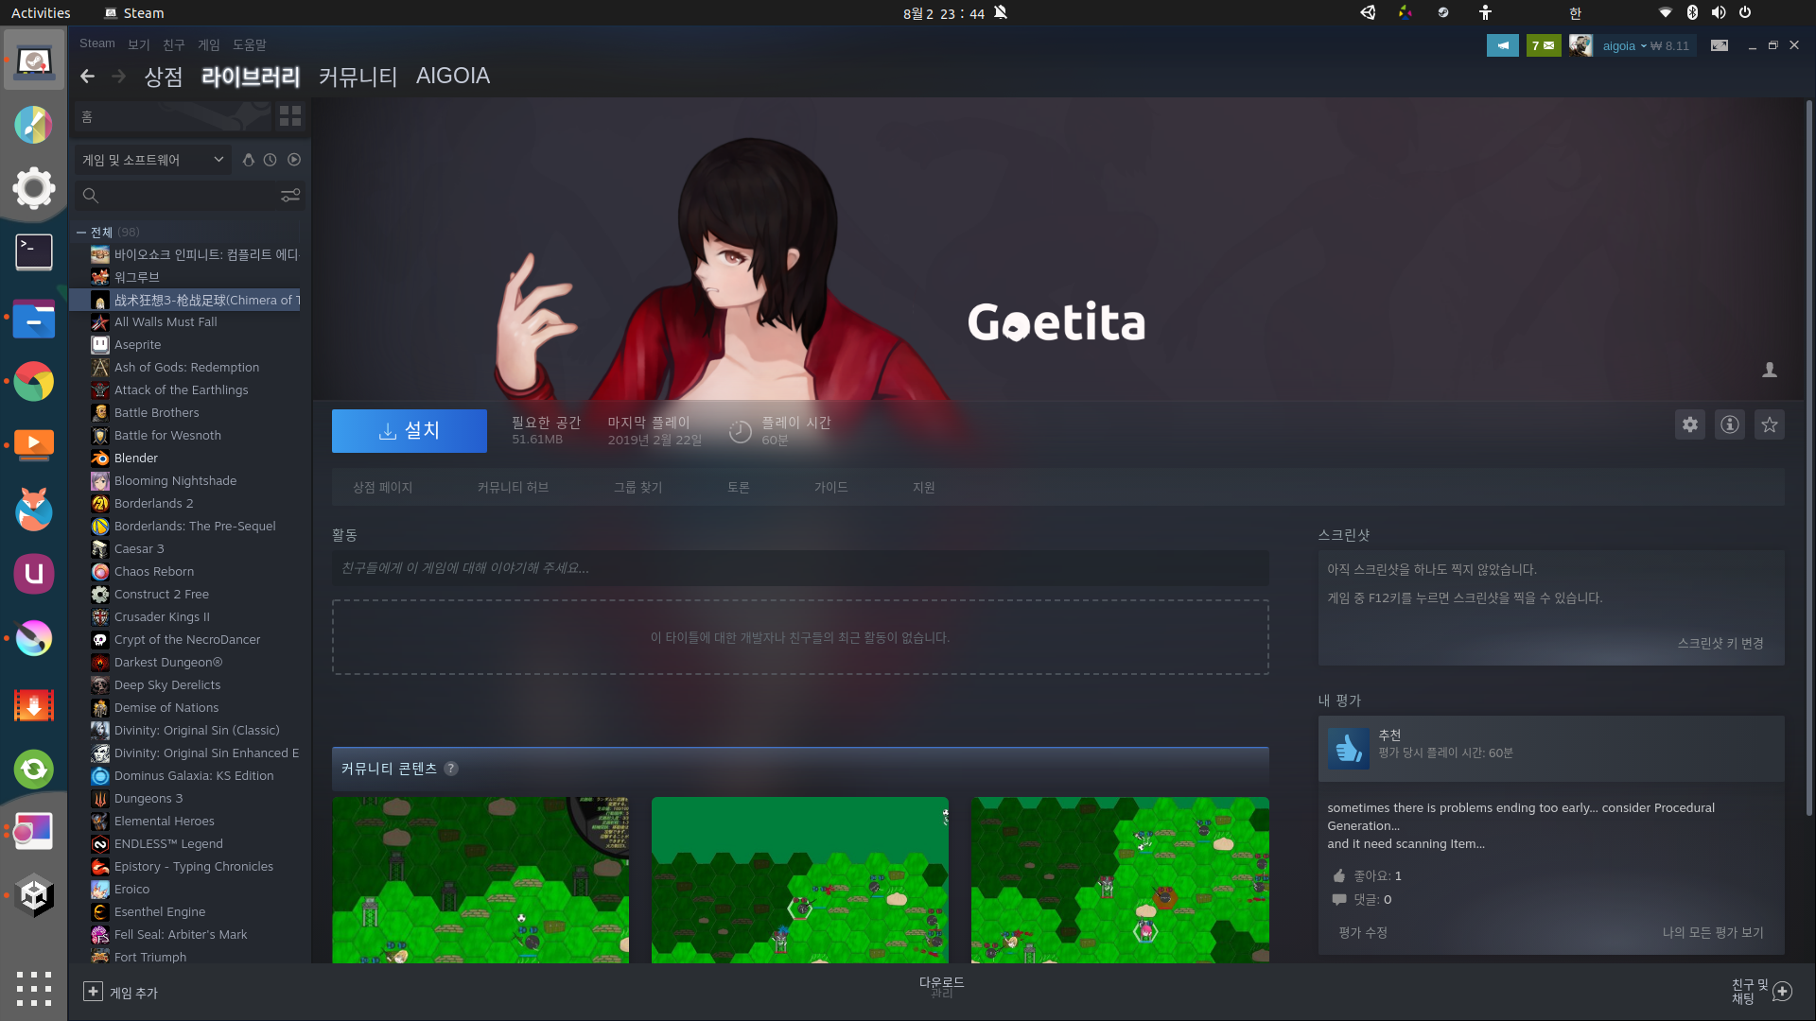Click Change Screenshot Key link
This screenshot has height=1021, width=1816.
(x=1720, y=644)
